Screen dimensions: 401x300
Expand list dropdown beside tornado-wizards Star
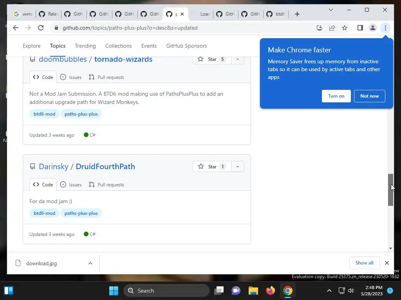238,59
